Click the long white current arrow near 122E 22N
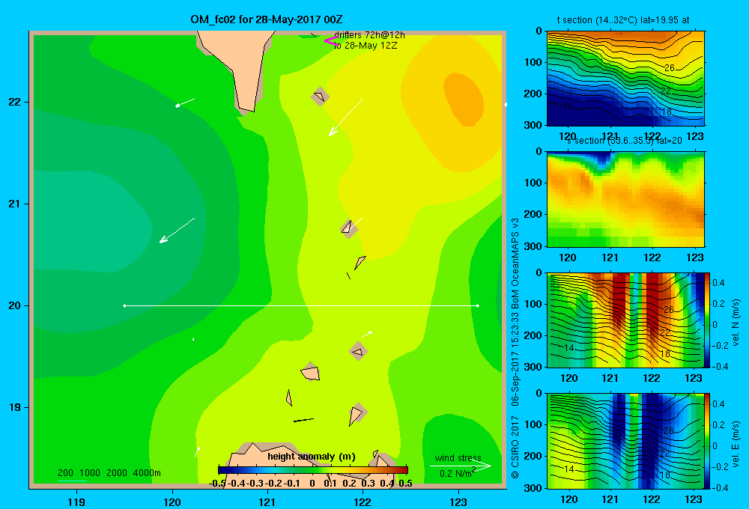 345,117
